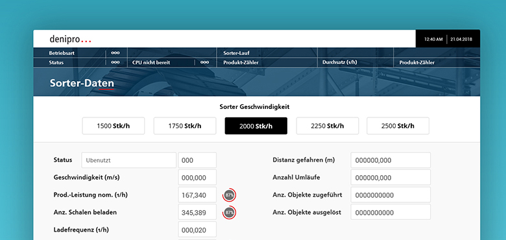Click the Anz. Schalen beladen value 345,389

tap(197, 212)
